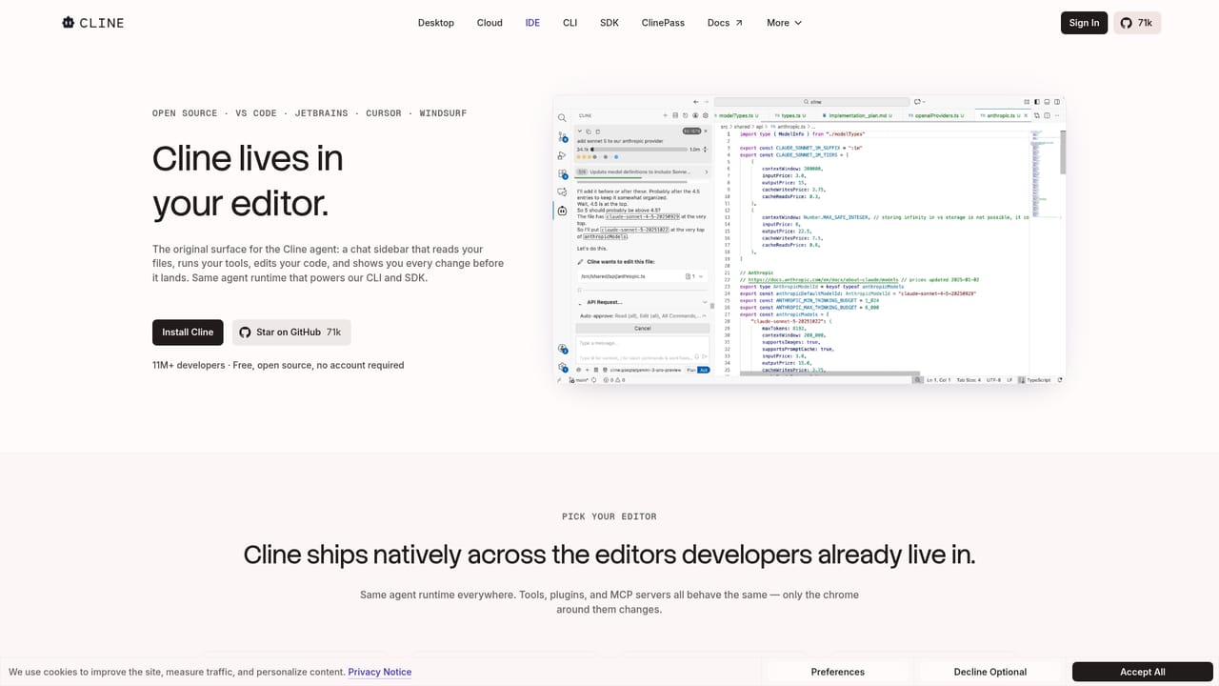
Task: Select the anthropic.ts tab in editor screenshot
Action: pos(1002,114)
